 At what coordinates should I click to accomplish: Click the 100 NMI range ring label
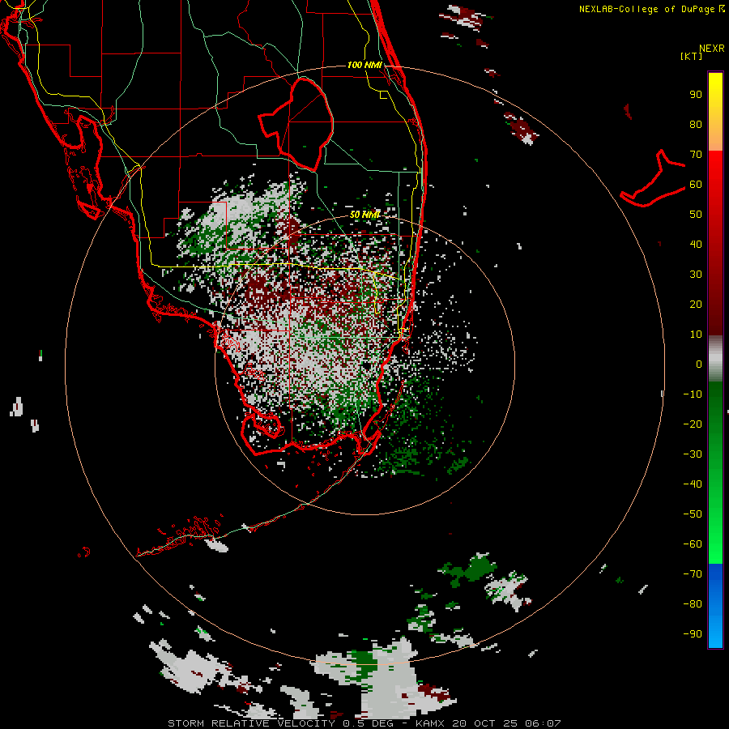click(x=364, y=65)
